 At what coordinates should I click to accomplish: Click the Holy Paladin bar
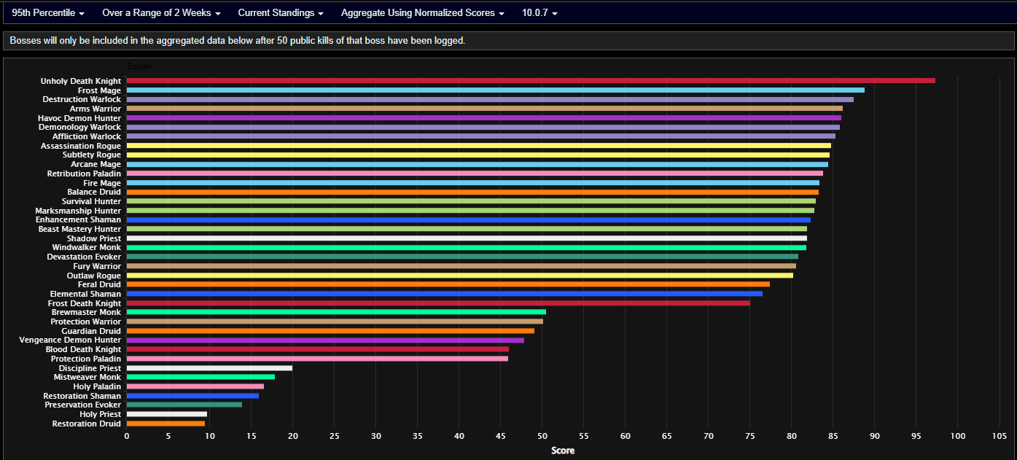pyautogui.click(x=195, y=386)
